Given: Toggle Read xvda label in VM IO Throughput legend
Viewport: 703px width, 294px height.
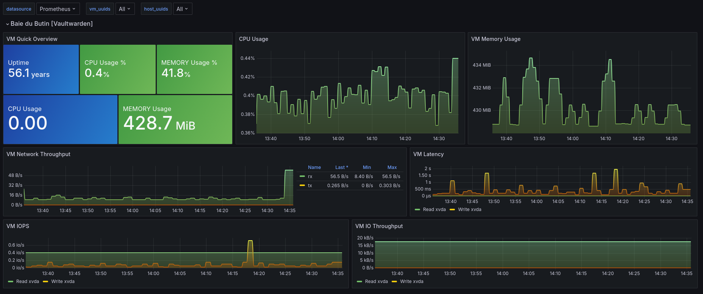Looking at the screenshot, I should [376, 281].
